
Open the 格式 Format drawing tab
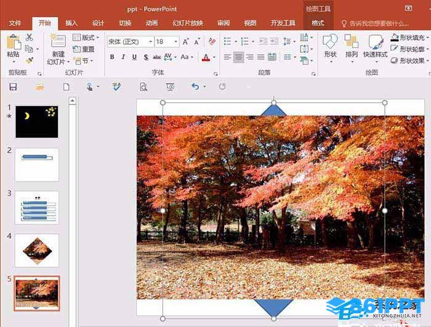[x=318, y=23]
